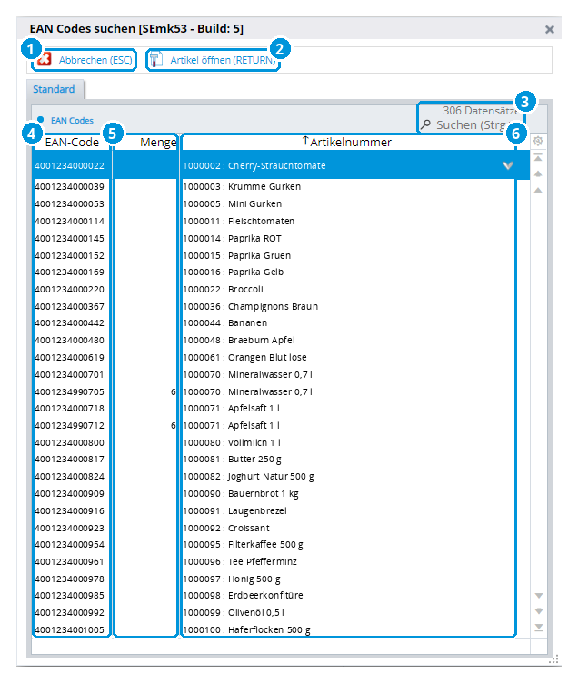The image size is (578, 683).
Task: Select row 1000098 : Erdbeerkonfitüre
Action: pyautogui.click(x=281, y=596)
